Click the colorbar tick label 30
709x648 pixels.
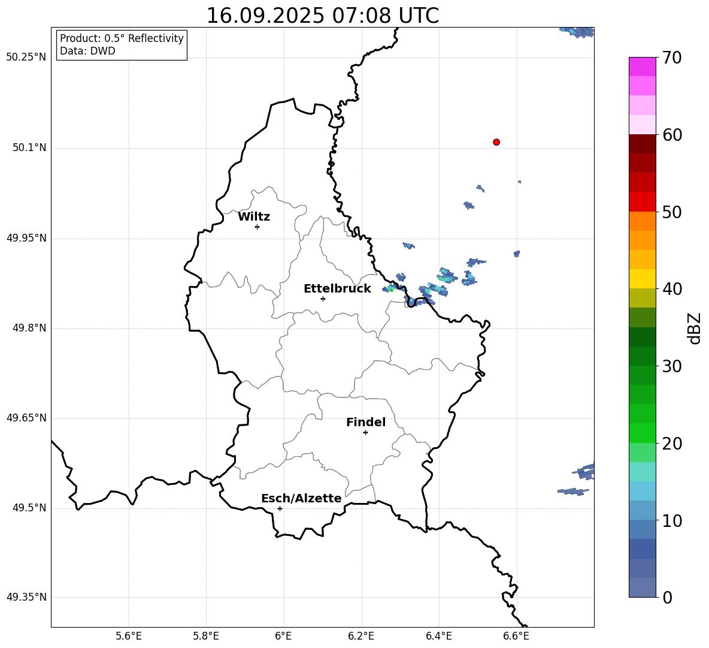coord(672,366)
